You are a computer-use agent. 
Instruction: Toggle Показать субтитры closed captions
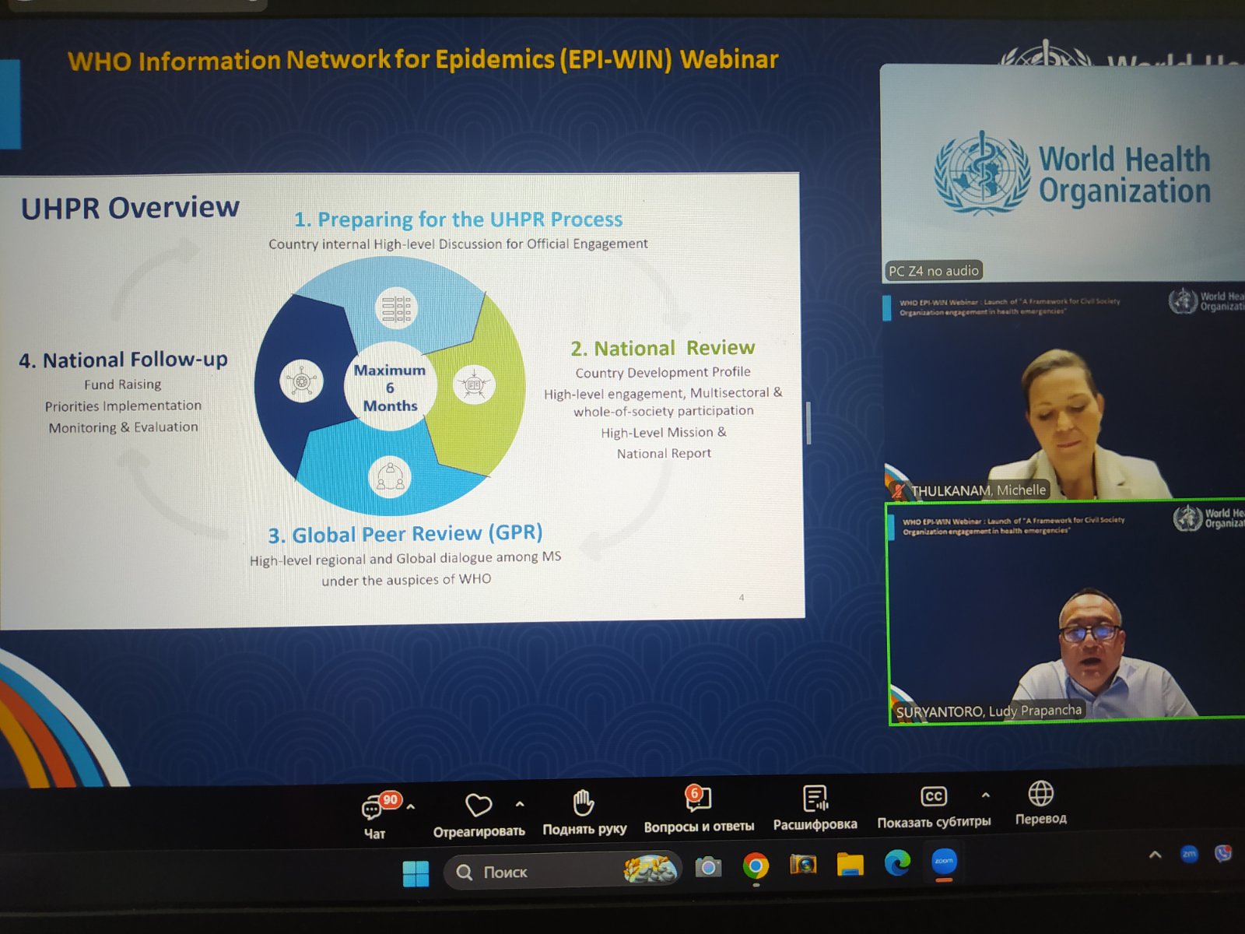click(x=933, y=797)
